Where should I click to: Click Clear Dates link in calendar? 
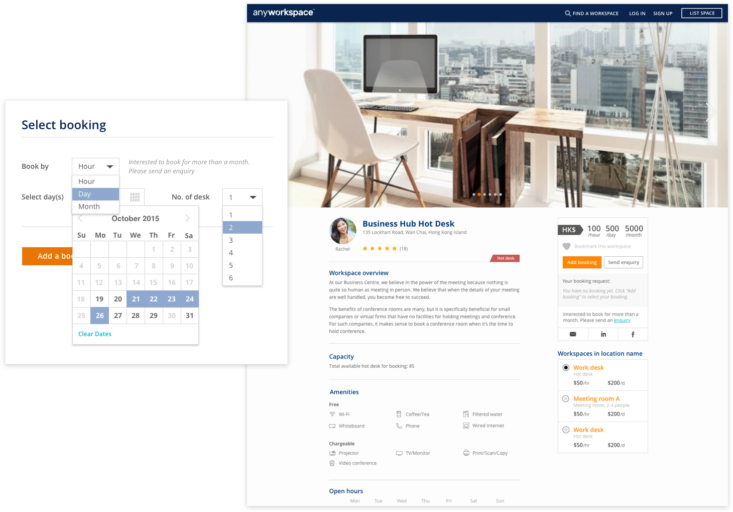95,334
